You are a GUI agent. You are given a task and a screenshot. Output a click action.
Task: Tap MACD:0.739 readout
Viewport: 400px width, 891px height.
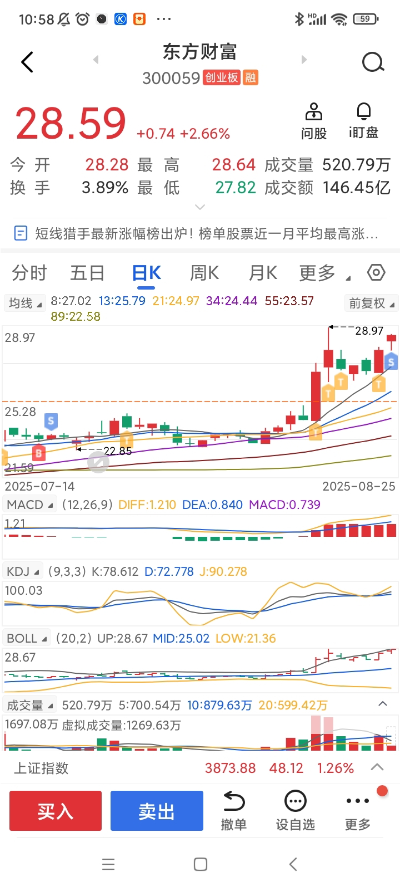click(x=284, y=505)
